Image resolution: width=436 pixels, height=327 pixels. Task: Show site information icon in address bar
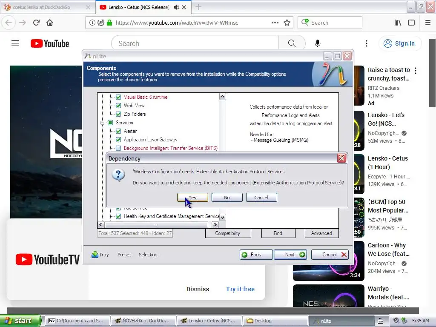pyautogui.click(x=92, y=23)
